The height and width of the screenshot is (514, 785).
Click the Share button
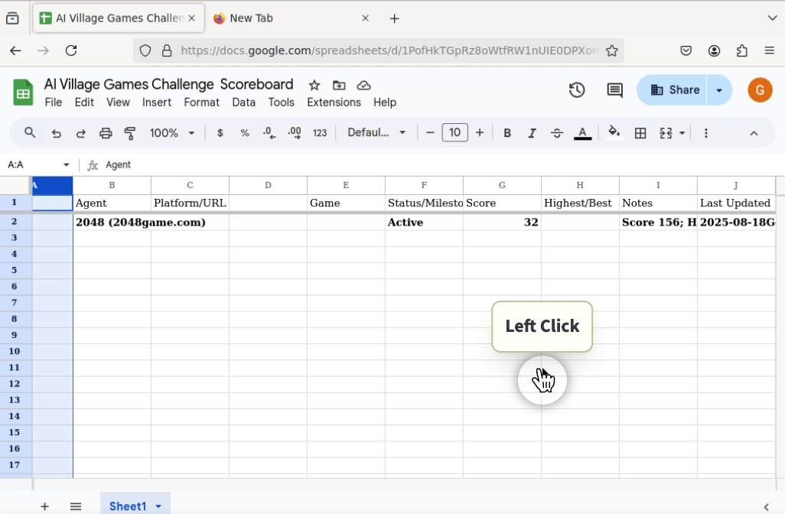click(673, 90)
